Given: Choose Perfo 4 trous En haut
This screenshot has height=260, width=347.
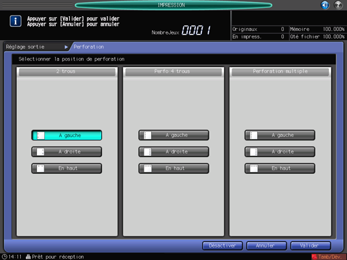Looking at the screenshot, I should click(174, 169).
